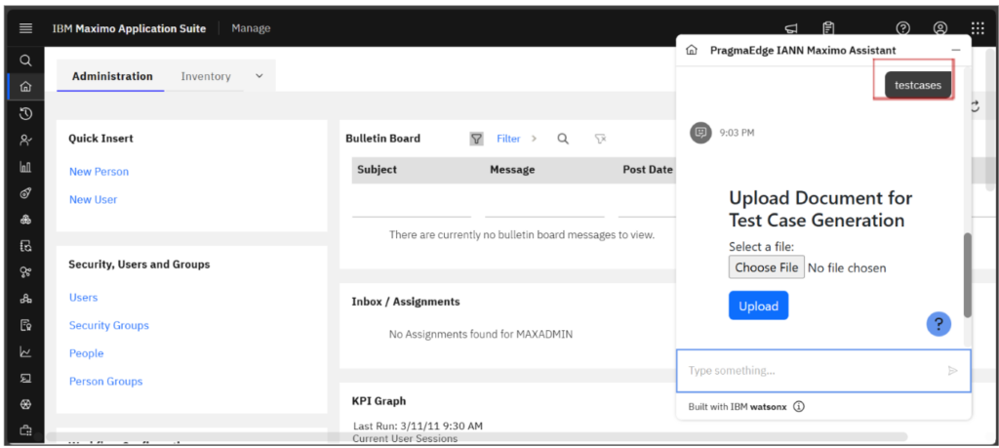Open the hierarchy tree icon in sidebar
Screen dimensions: 999x448
(25, 299)
